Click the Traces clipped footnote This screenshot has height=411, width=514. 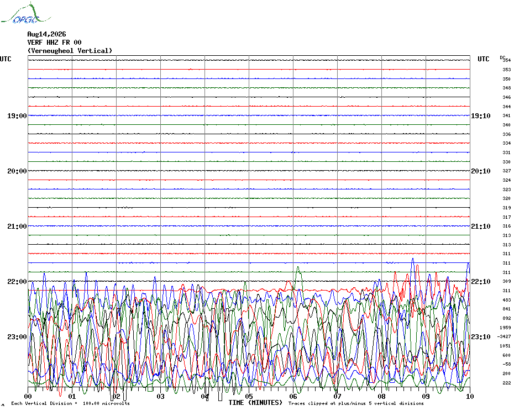tap(356, 403)
